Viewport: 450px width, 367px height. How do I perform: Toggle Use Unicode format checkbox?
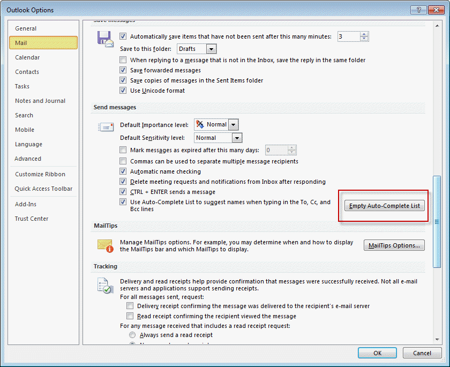pos(123,91)
